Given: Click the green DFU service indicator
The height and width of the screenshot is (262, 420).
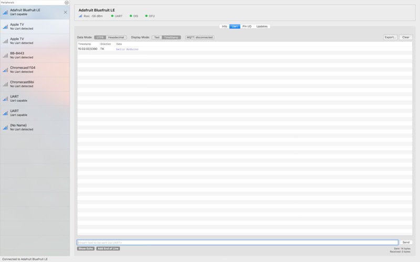Looking at the screenshot, I should click(146, 16).
